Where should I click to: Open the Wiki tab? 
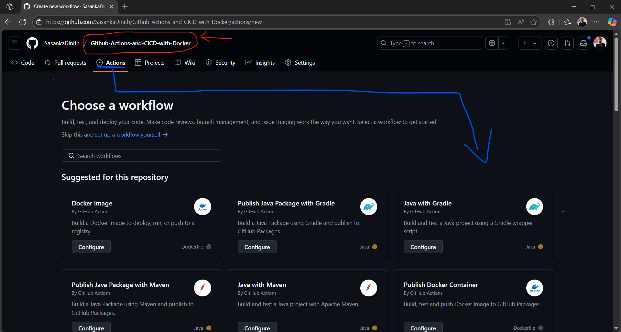point(185,63)
